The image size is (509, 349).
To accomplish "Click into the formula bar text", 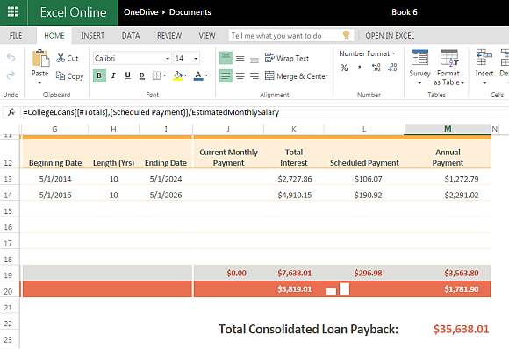I will pos(151,112).
